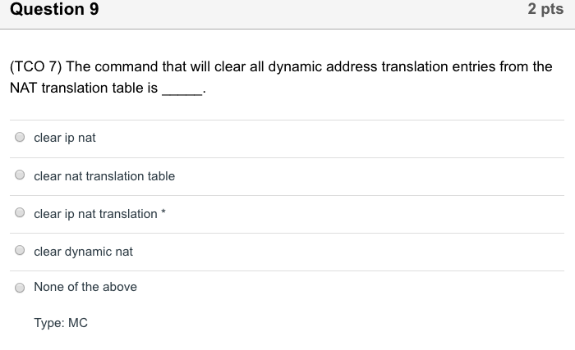Click the '2 pts' score indicator
Image resolution: width=575 pixels, height=350 pixels.
(545, 10)
